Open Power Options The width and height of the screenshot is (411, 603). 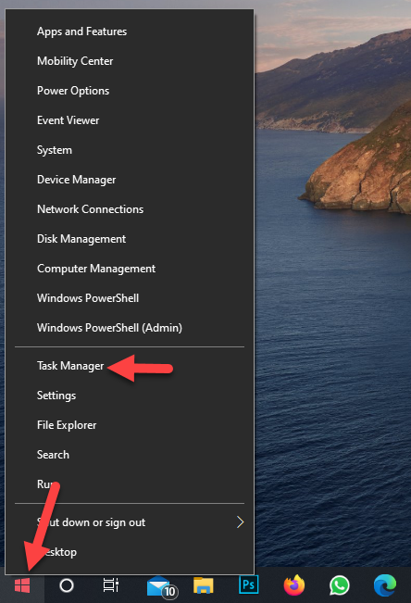pos(73,91)
